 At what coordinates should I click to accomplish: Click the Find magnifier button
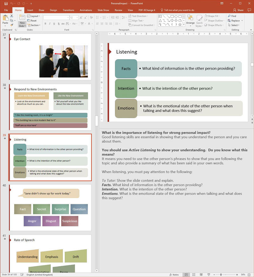(232, 16)
